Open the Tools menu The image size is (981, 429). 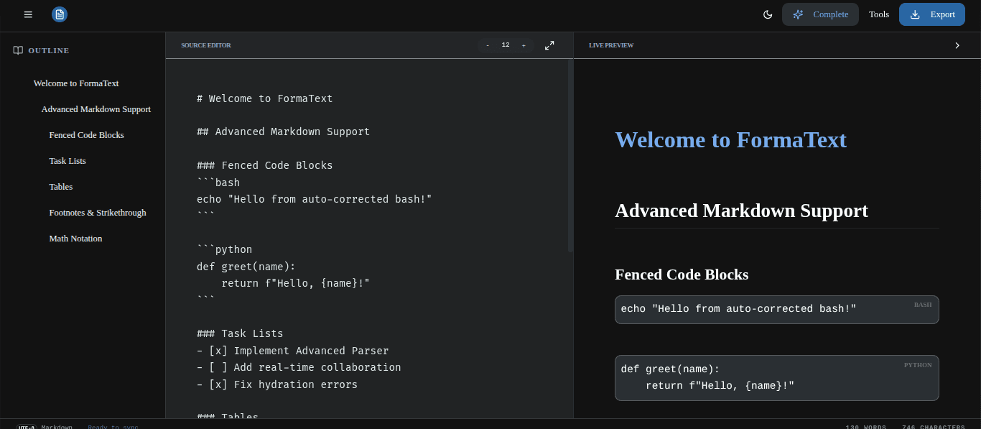pos(879,14)
